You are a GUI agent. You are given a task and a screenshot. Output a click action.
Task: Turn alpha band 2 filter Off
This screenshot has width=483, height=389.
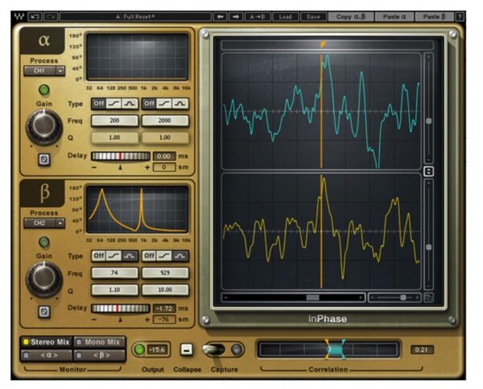click(149, 104)
